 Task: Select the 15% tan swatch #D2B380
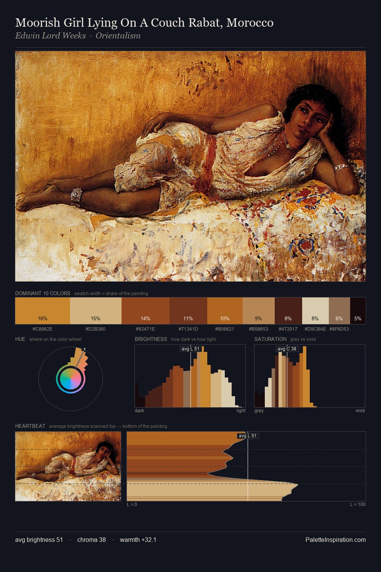pyautogui.click(x=96, y=311)
